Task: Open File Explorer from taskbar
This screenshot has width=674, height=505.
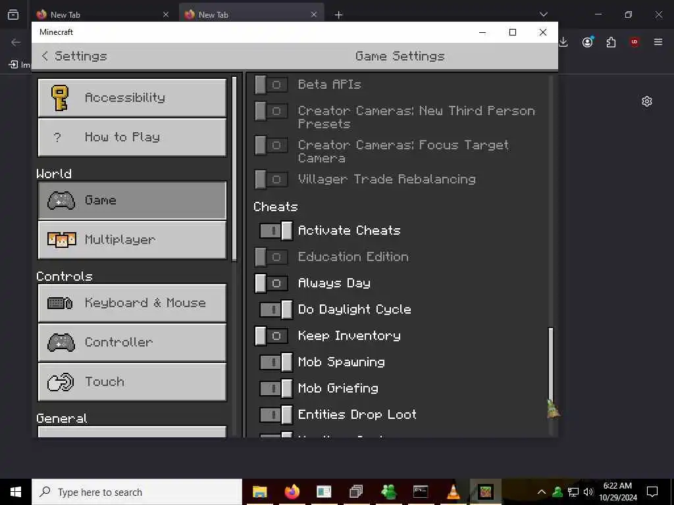Action: pyautogui.click(x=259, y=492)
